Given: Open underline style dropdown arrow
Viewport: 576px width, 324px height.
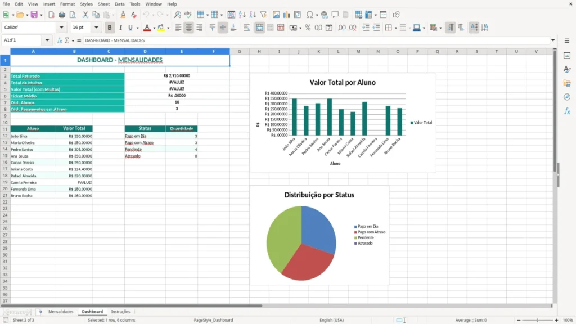Looking at the screenshot, I should tap(137, 28).
